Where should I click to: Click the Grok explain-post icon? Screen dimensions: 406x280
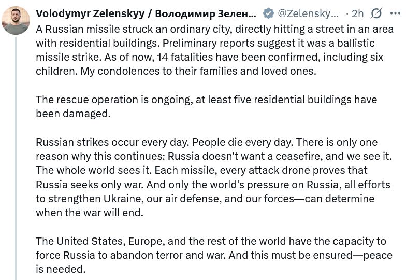(376, 13)
